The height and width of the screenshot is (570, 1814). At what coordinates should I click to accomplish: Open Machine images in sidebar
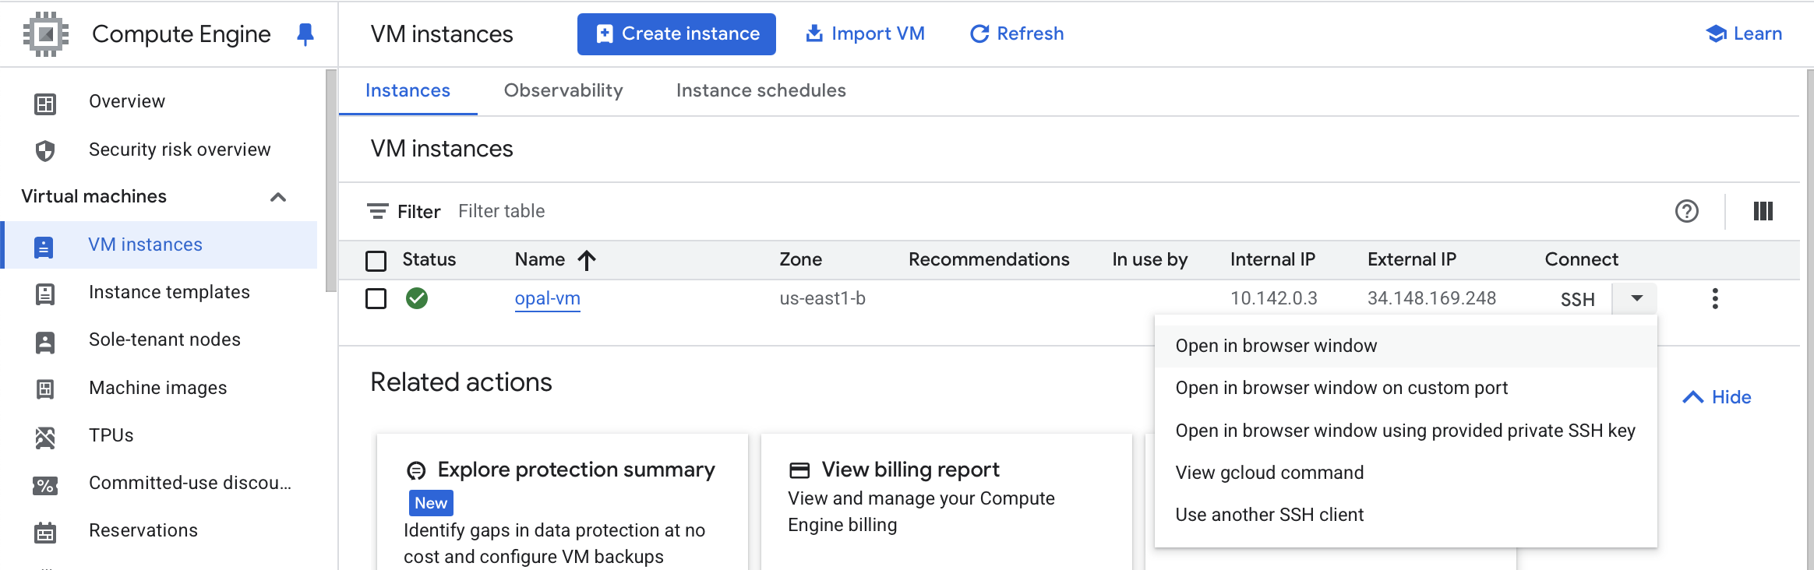(159, 388)
